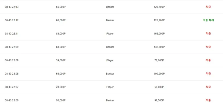Click Banker in the 22:09 row

(x=110, y=47)
